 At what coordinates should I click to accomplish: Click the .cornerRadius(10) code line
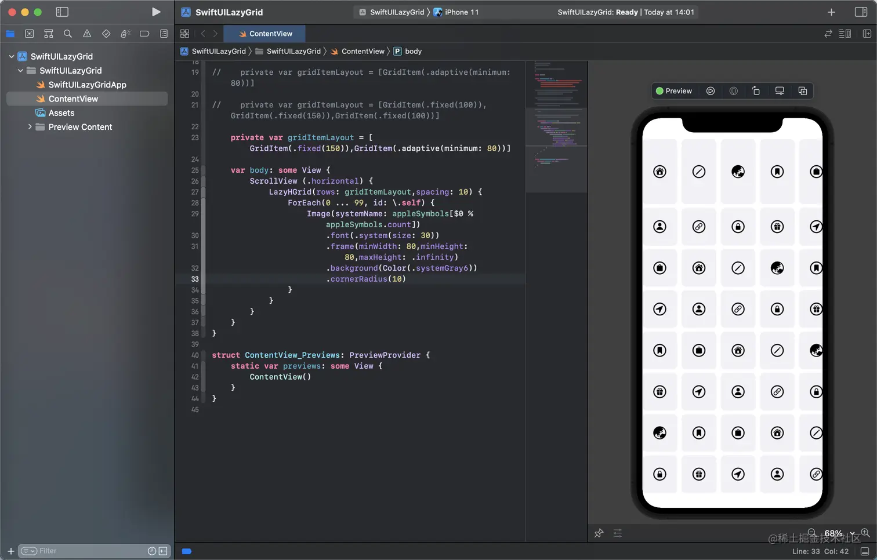[365, 279]
